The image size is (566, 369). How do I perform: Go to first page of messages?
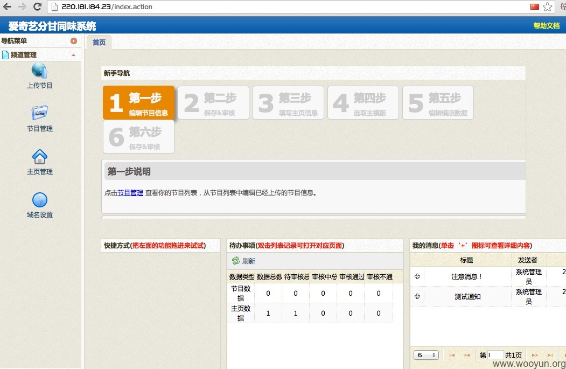click(452, 356)
